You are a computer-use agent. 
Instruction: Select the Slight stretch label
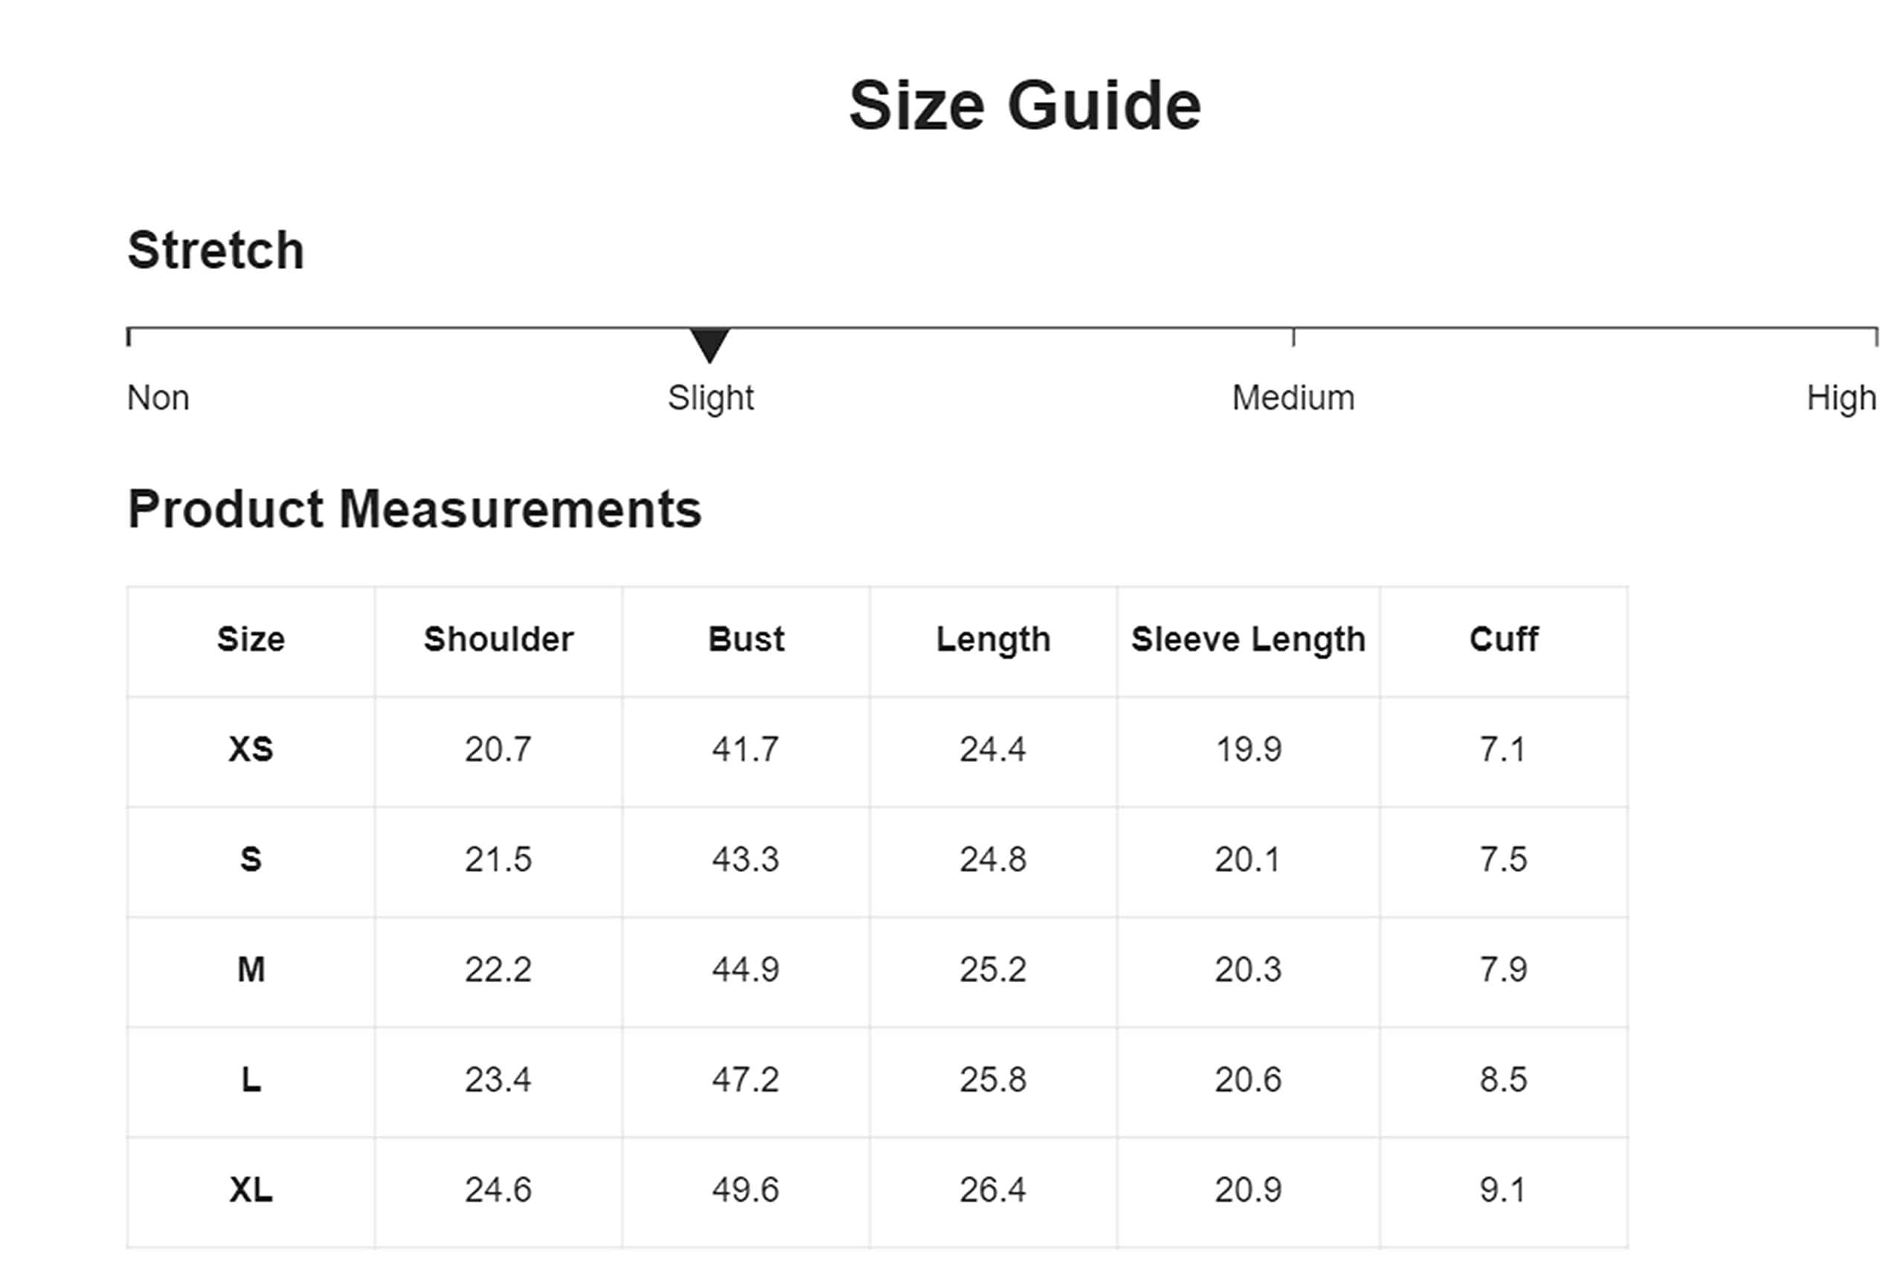point(710,399)
